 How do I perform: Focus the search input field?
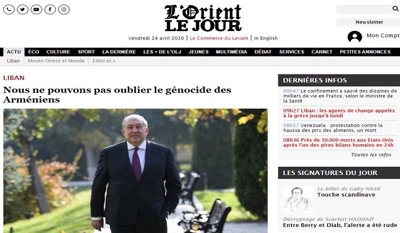[x=364, y=9]
